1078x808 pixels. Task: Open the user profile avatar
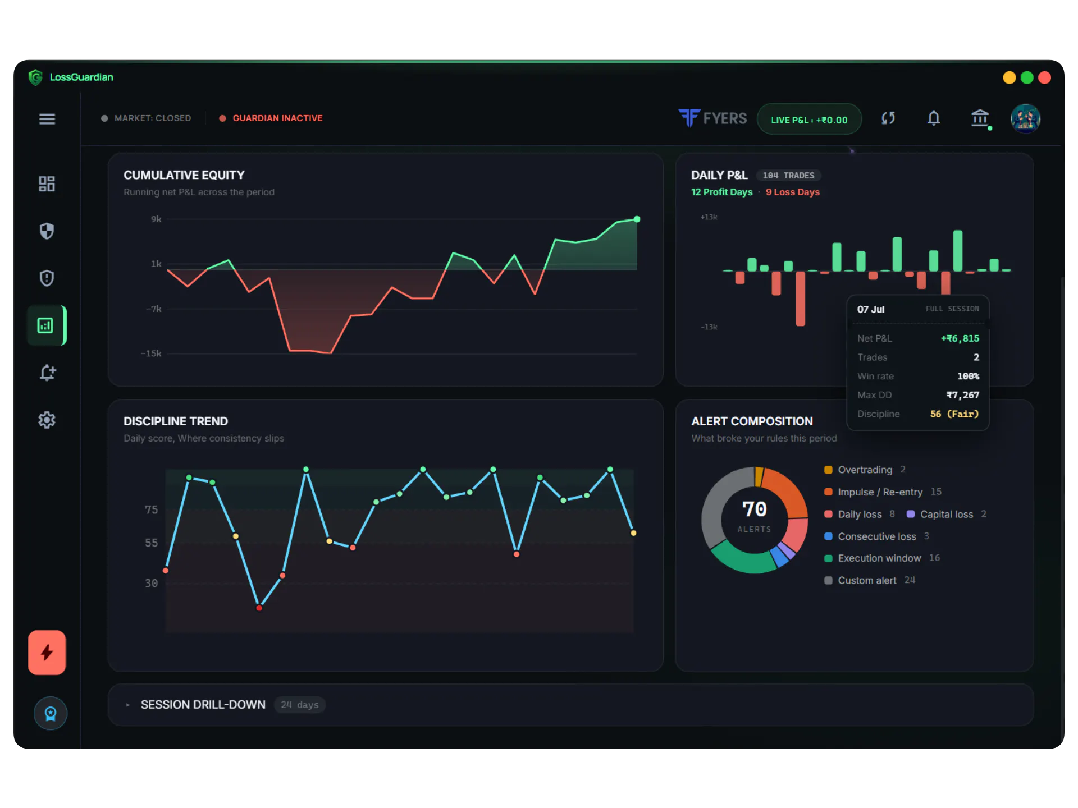coord(1026,118)
